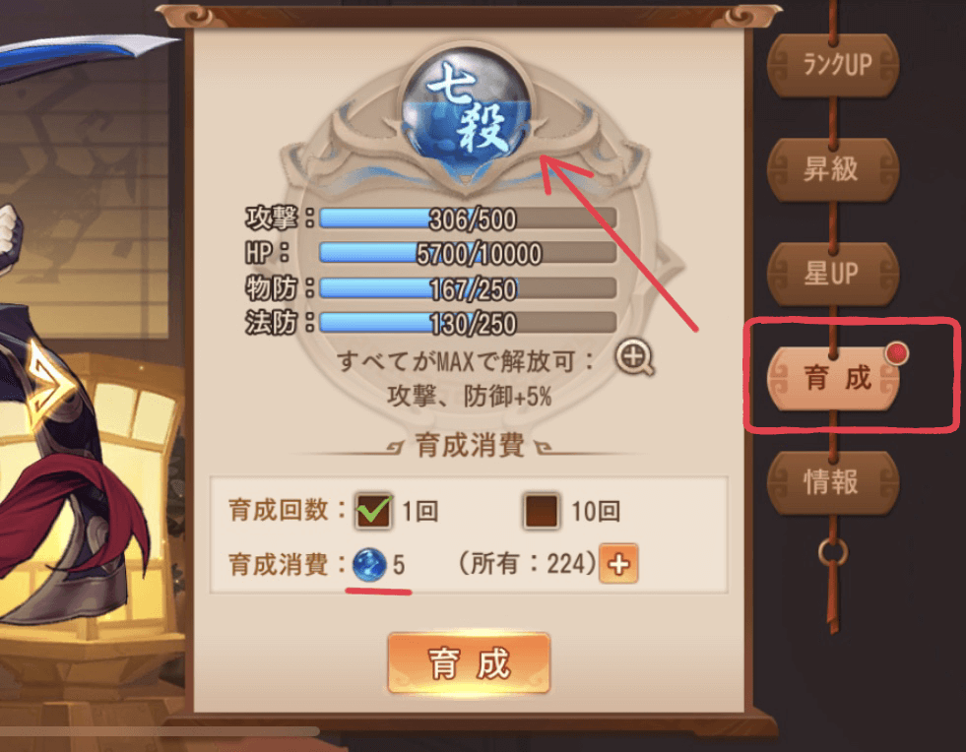Open the 情報 tab
This screenshot has height=752, width=966.
coord(833,482)
